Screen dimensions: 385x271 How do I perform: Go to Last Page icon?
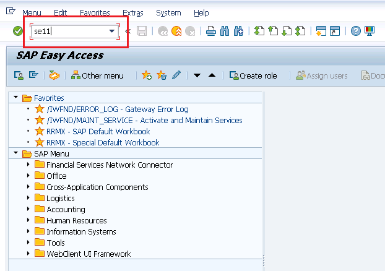pos(300,31)
